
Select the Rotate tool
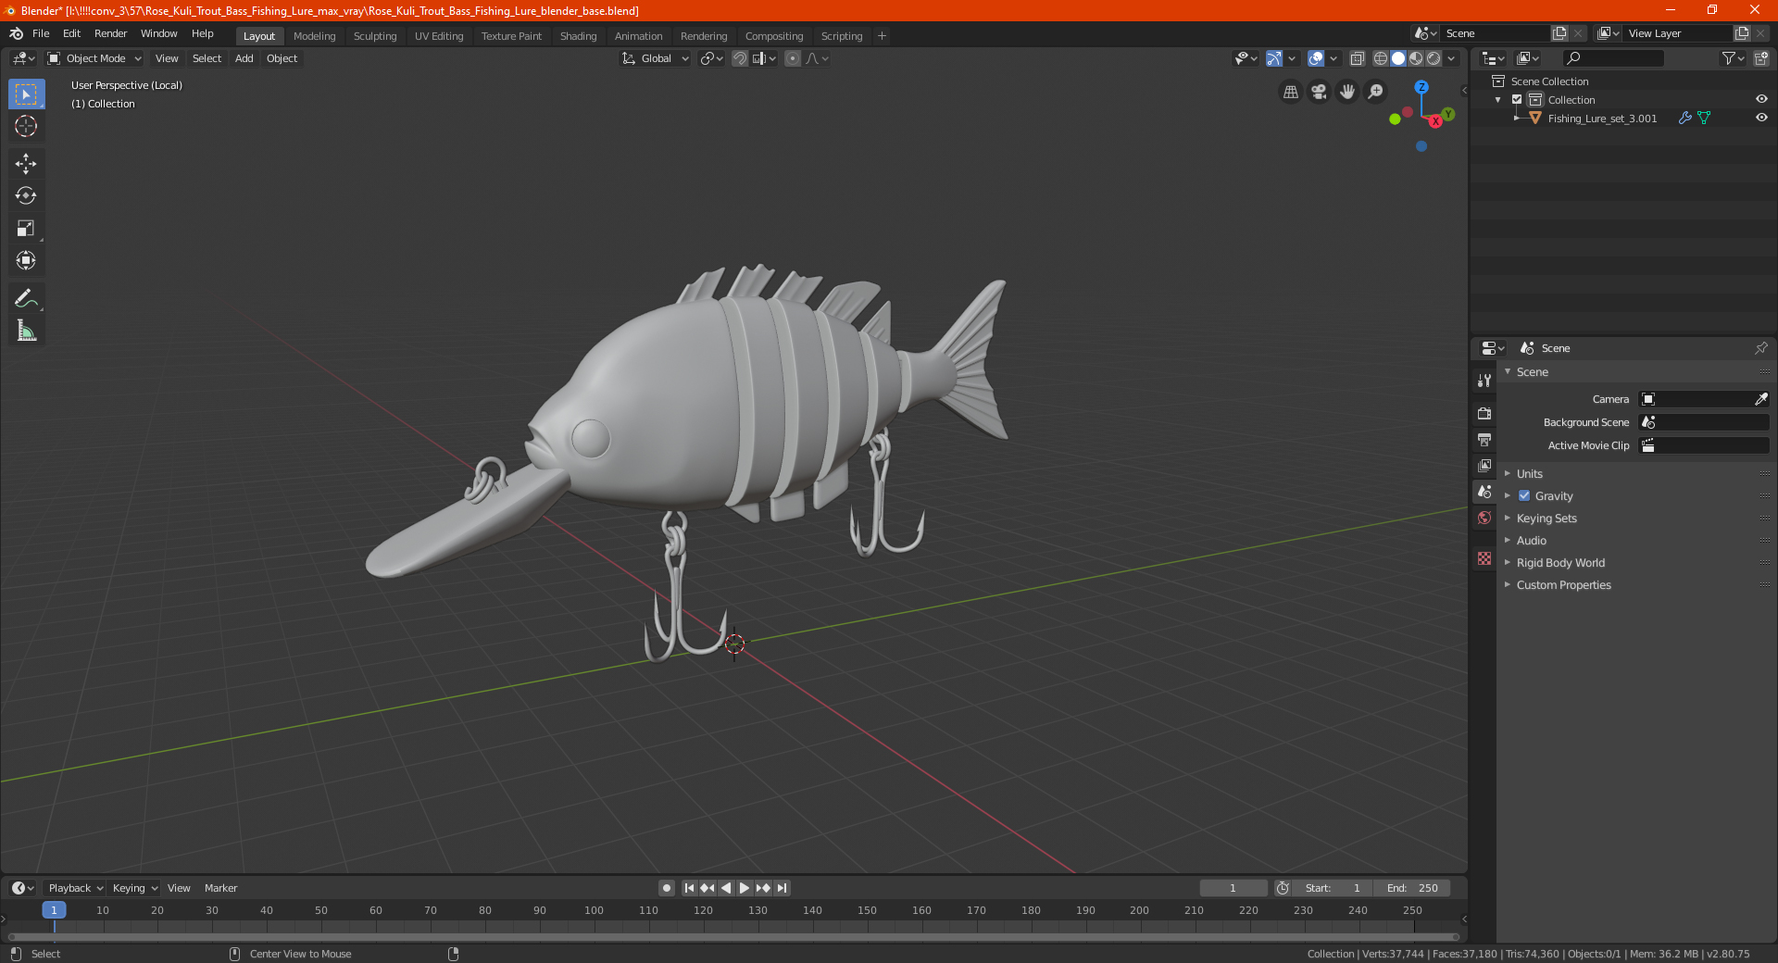tap(26, 196)
